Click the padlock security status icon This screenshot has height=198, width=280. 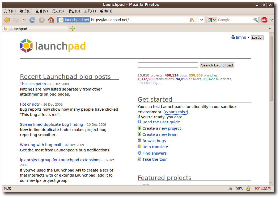pyautogui.click(x=248, y=188)
